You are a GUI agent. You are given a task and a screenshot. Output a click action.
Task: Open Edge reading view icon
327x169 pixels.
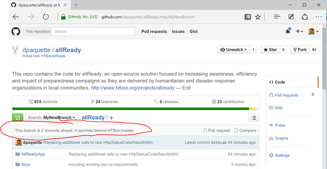pyautogui.click(x=248, y=17)
